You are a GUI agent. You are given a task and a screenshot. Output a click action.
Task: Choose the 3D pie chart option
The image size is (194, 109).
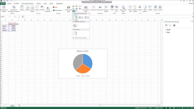pos(75,25)
